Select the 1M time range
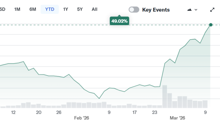 pyautogui.click(x=17, y=9)
